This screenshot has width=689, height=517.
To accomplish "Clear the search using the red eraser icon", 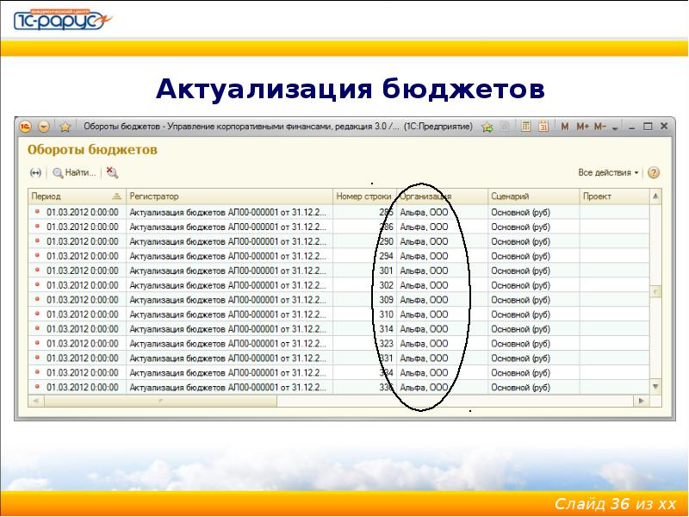I will point(111,171).
